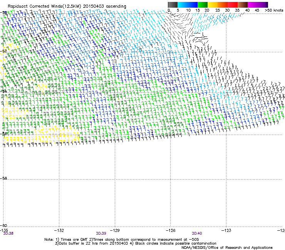Click the date '20150403' in the title
The width and height of the screenshot is (285, 250).
[94, 6]
